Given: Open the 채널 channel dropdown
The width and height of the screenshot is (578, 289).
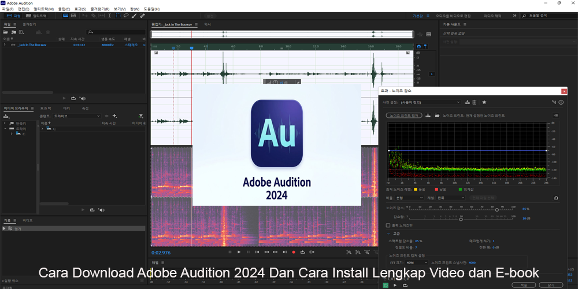Looking at the screenshot, I should [x=451, y=198].
